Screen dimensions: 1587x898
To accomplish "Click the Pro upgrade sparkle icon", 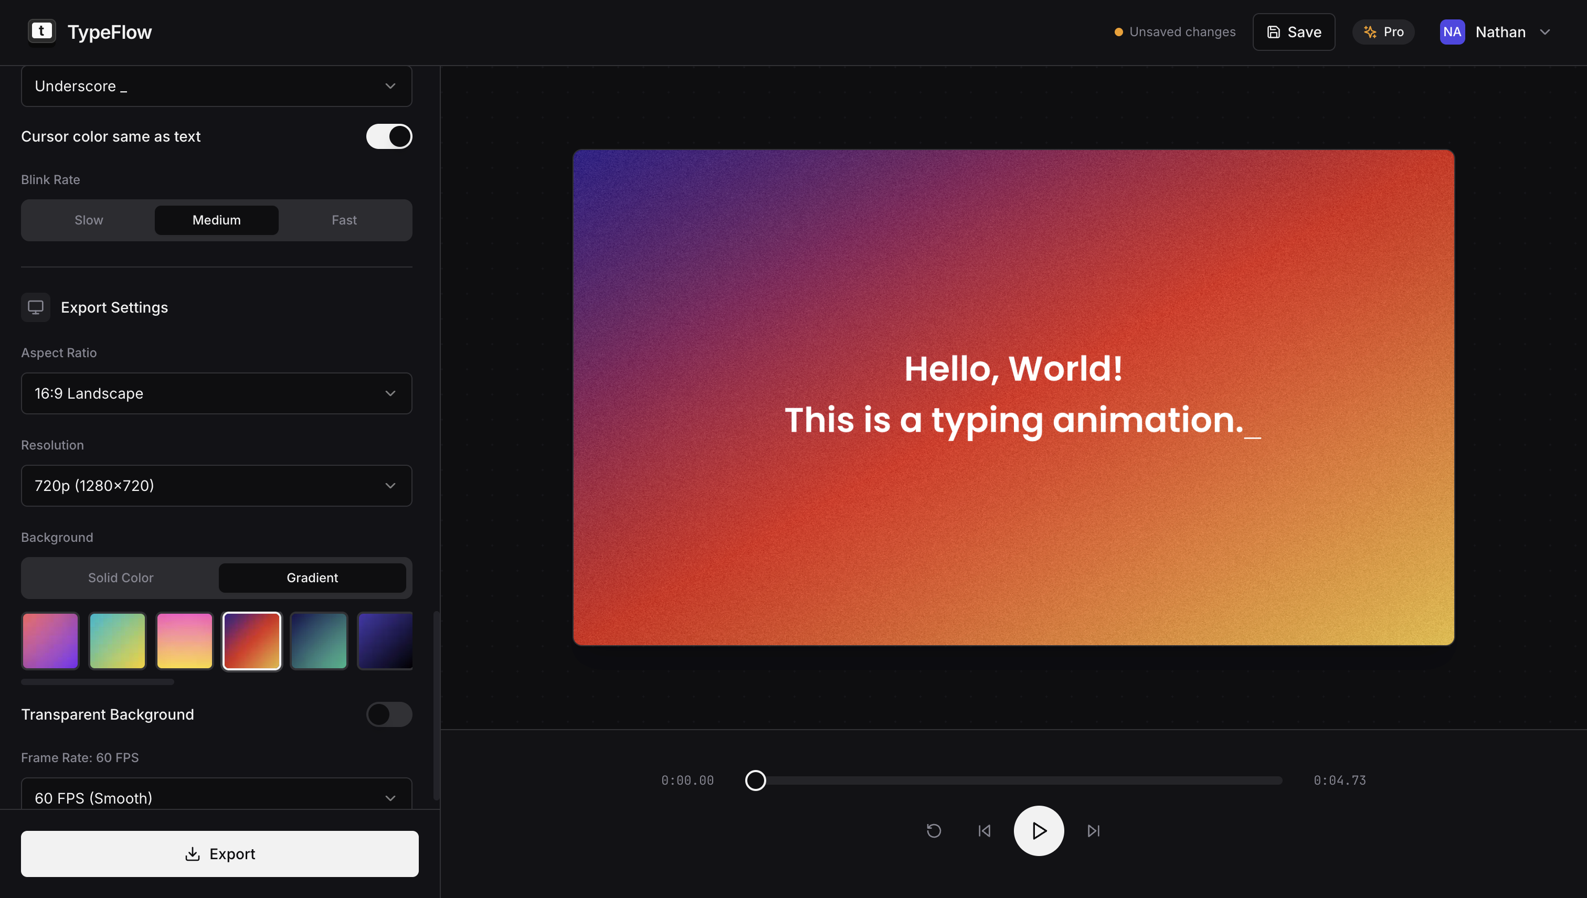I will (x=1370, y=31).
